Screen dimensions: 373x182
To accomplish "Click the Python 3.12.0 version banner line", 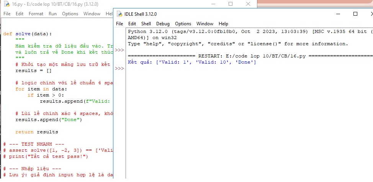I will click(250, 32).
